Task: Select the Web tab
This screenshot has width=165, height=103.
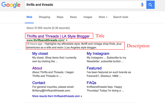Action: click(29, 17)
